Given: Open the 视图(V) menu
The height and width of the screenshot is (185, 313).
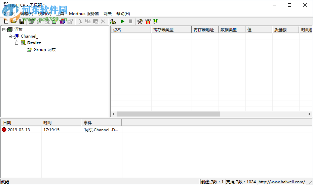Looking at the screenshot, I should (x=44, y=13).
